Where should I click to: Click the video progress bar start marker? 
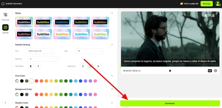121,67
